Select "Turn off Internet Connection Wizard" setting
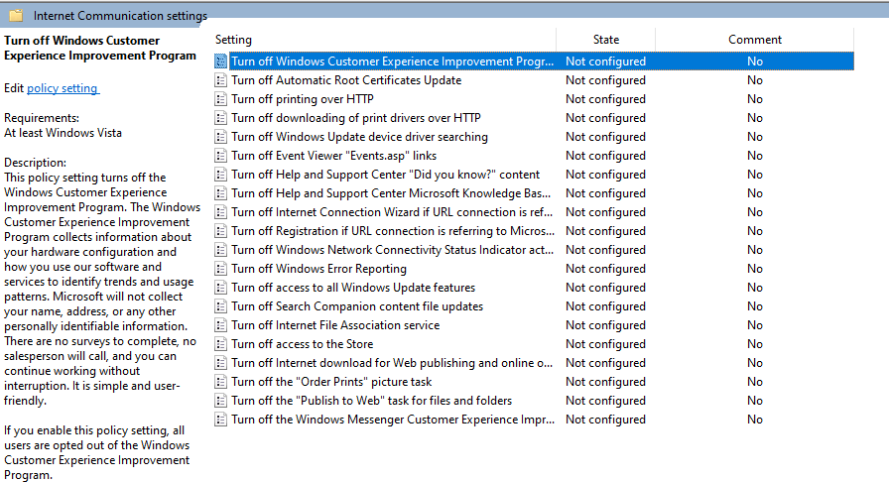Viewport: 889px width, 482px height. coord(392,212)
